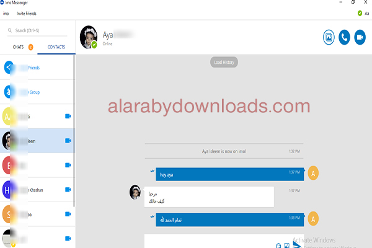372x248 pixels.
Task: Click the sent message at 1:38 PM
Action: pyautogui.click(x=229, y=219)
